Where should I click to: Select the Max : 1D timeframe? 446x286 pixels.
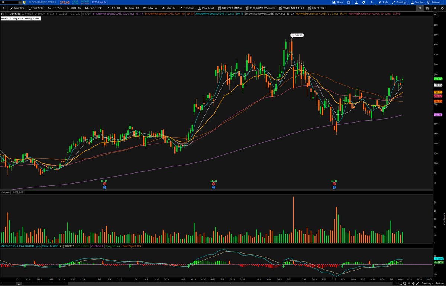(132, 8)
